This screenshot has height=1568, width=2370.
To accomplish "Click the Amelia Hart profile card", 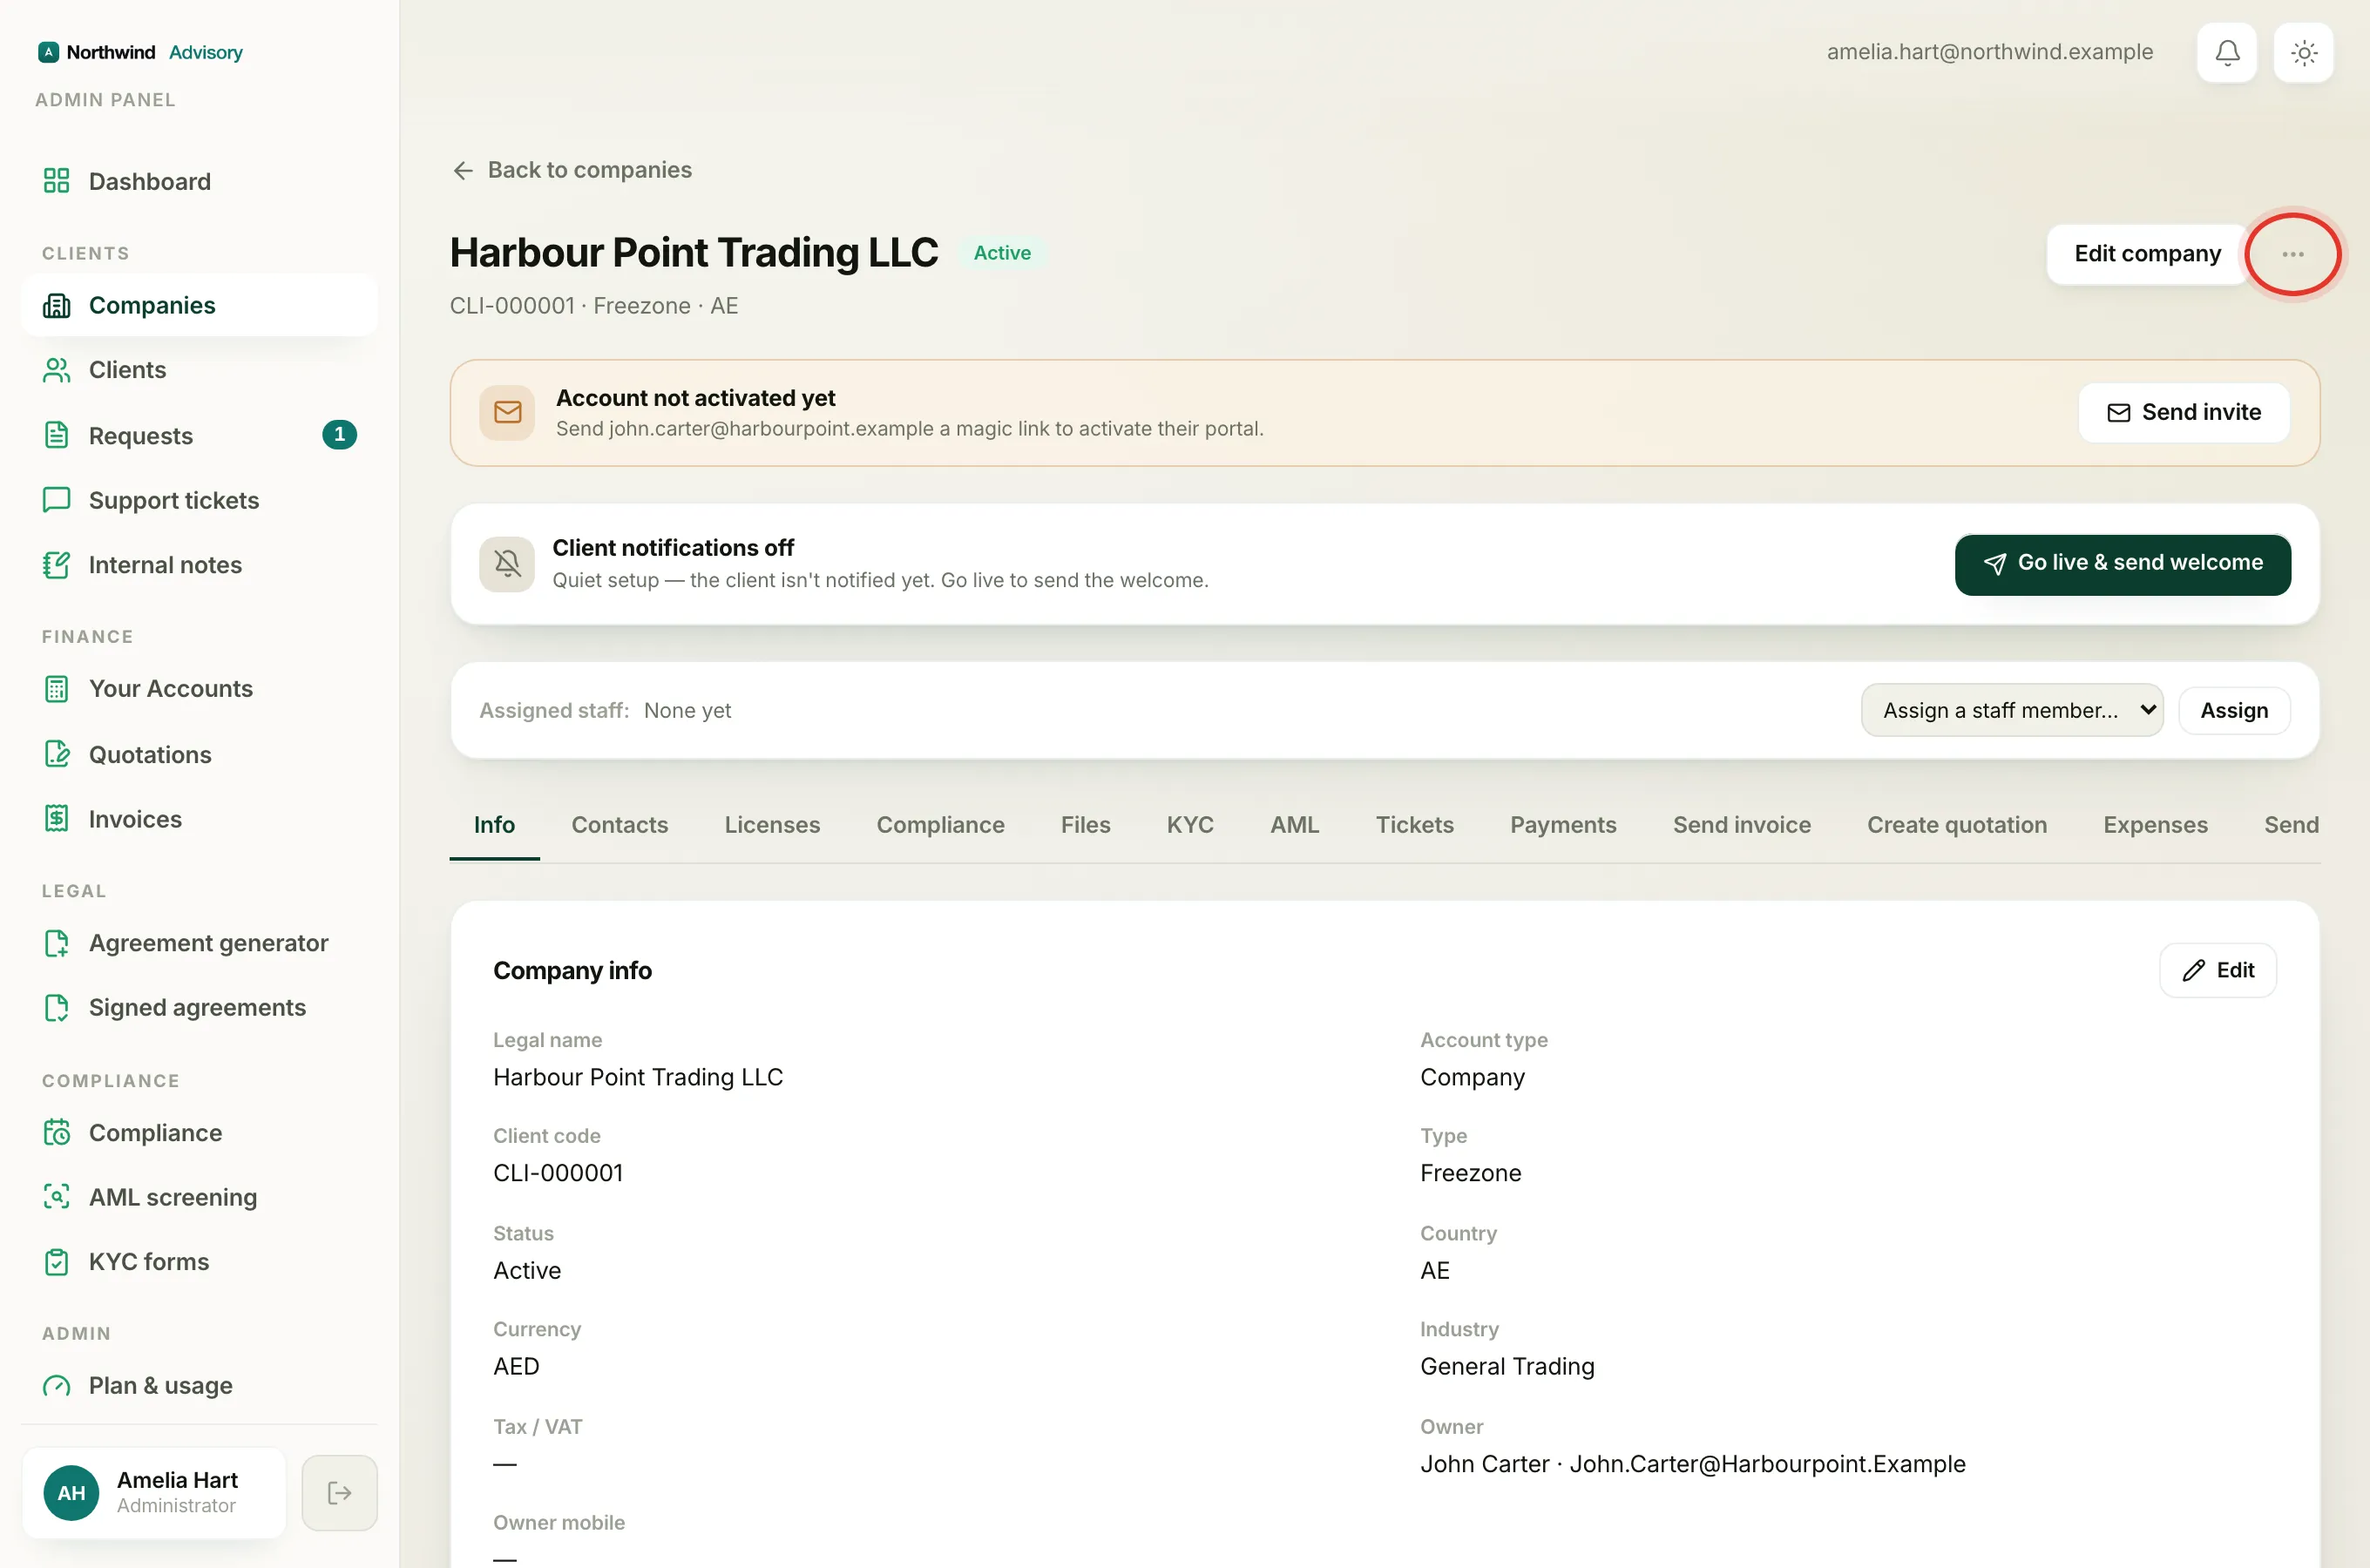I will [154, 1493].
